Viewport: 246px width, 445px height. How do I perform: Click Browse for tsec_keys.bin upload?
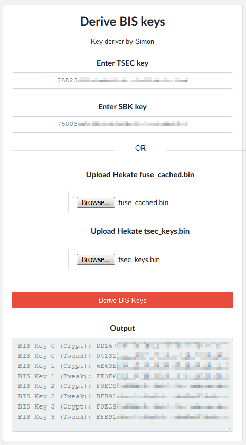click(x=96, y=259)
